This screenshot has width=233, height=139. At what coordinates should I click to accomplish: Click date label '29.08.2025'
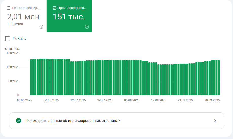point(185,100)
